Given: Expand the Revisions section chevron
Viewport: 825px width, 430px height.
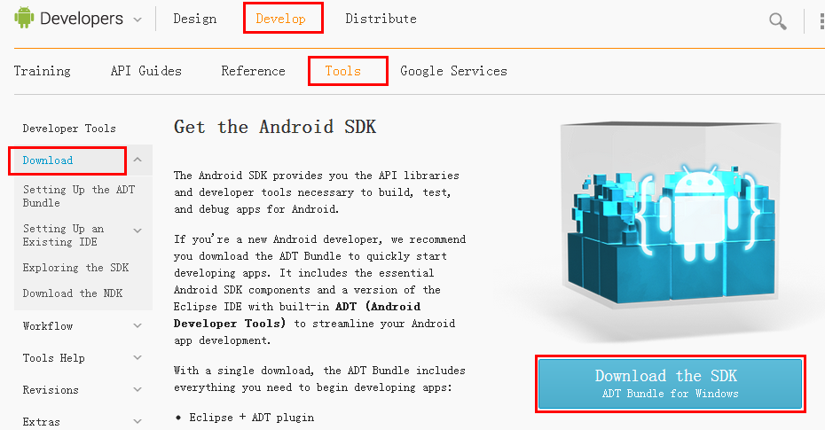Looking at the screenshot, I should click(x=137, y=389).
